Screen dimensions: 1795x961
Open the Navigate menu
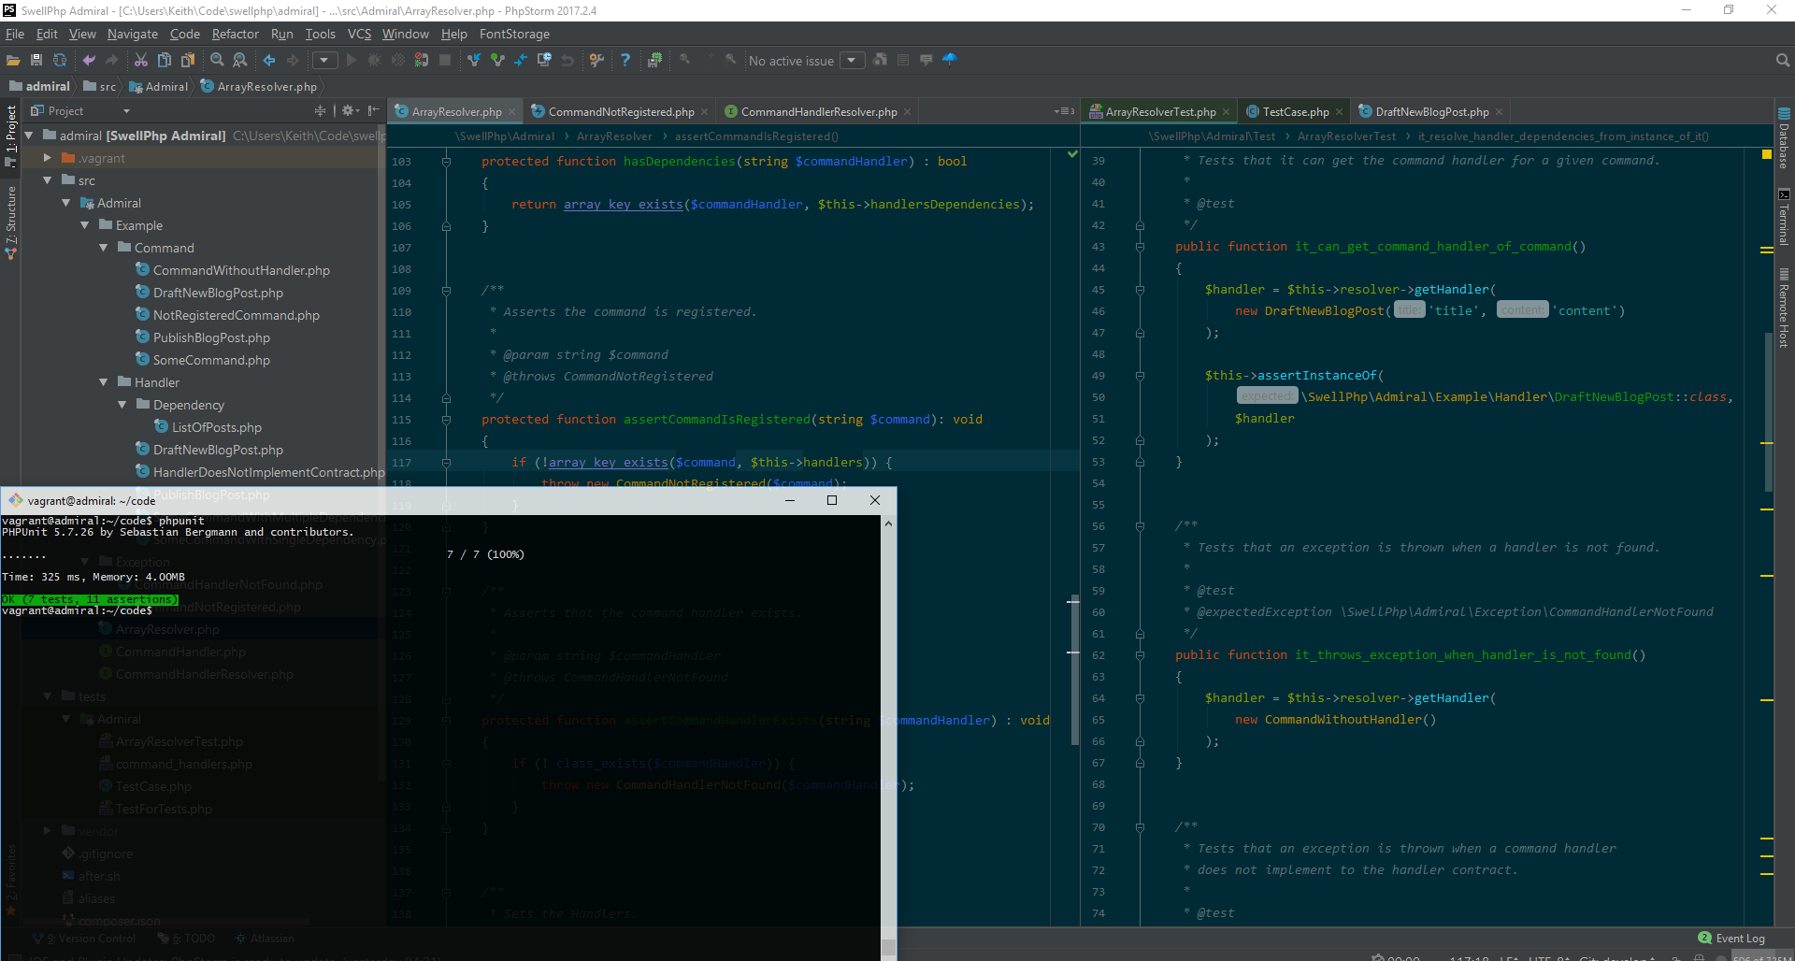click(x=133, y=34)
